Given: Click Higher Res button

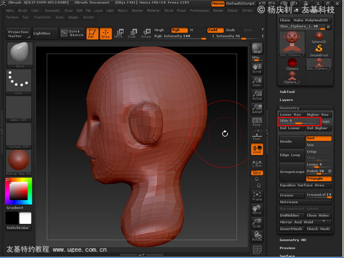Looking at the screenshot, I should pos(319,115).
